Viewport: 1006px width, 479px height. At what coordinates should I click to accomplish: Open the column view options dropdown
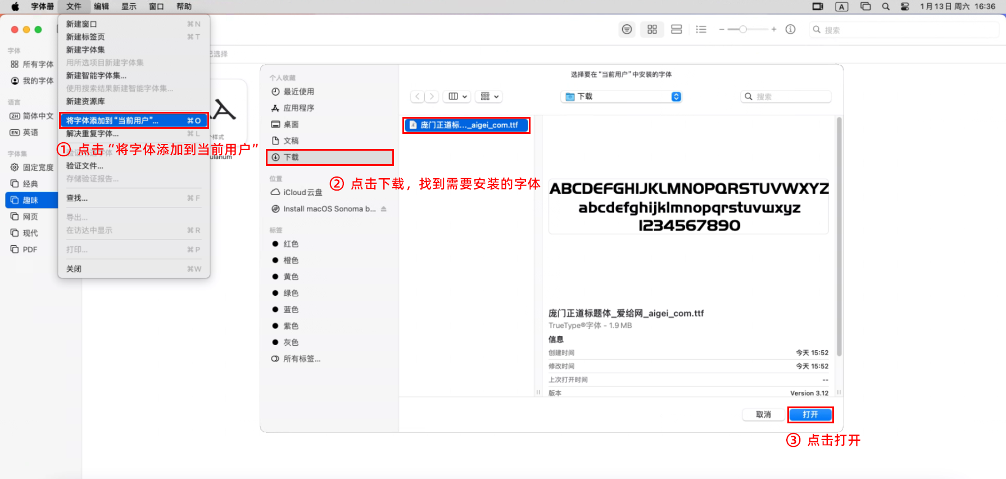458,97
